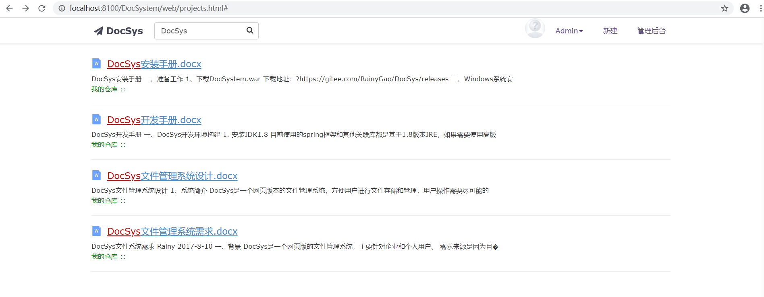Click the Admin user avatar

[x=535, y=29]
